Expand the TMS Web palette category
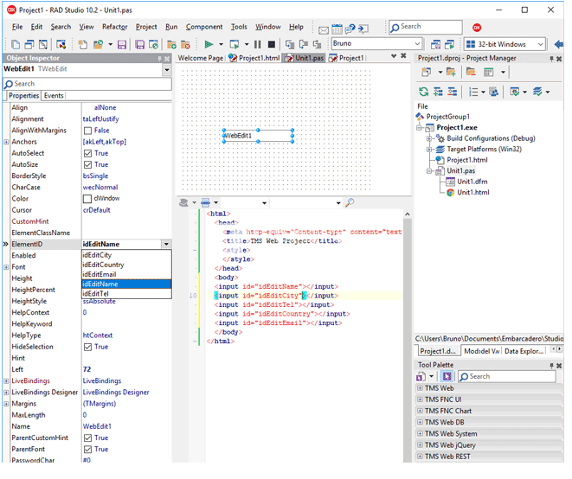 420,388
